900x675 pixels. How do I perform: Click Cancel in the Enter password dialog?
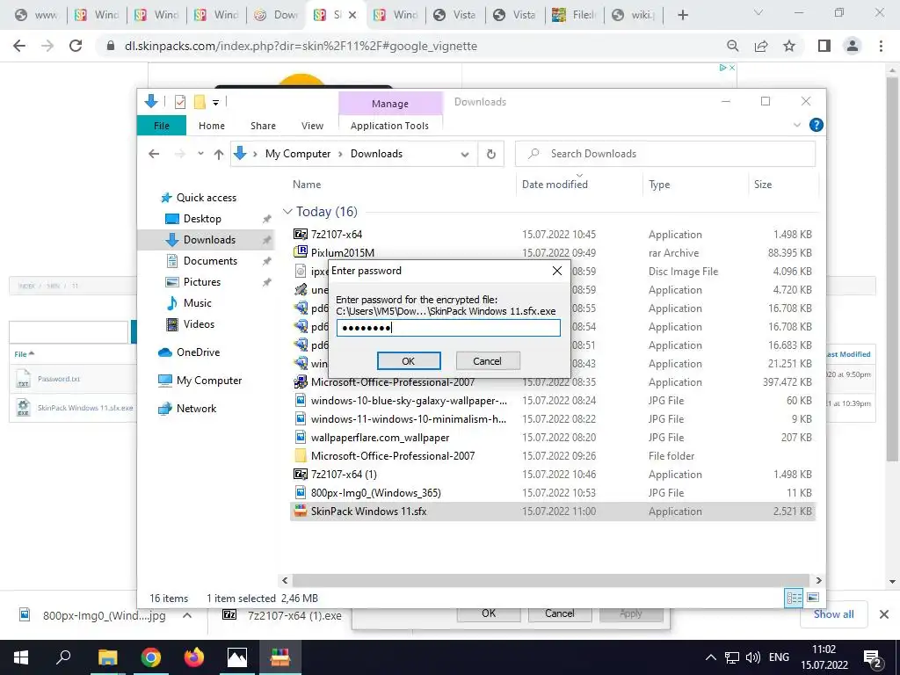click(x=487, y=361)
